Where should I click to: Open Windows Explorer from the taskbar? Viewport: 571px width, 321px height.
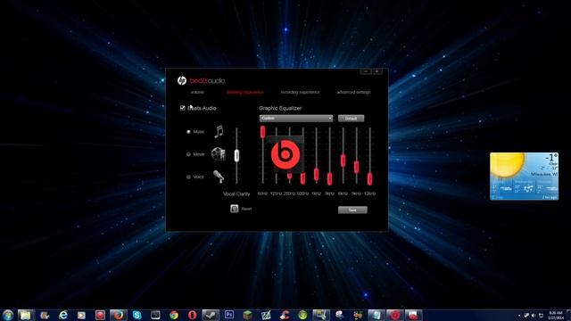point(26,315)
